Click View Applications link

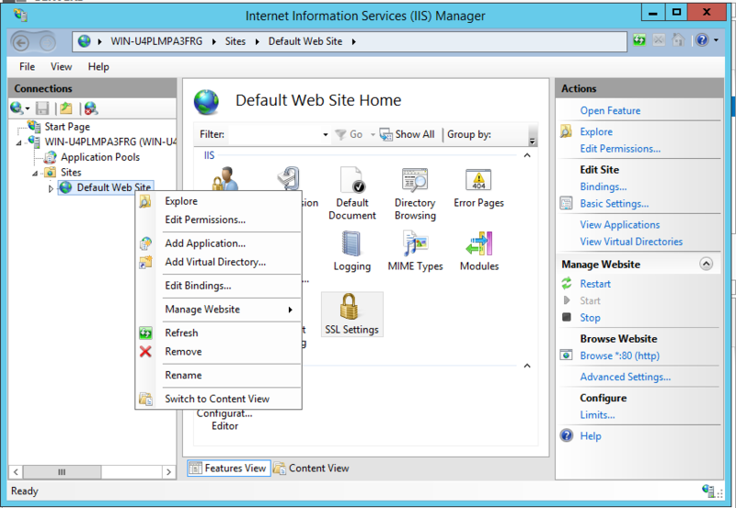click(619, 225)
